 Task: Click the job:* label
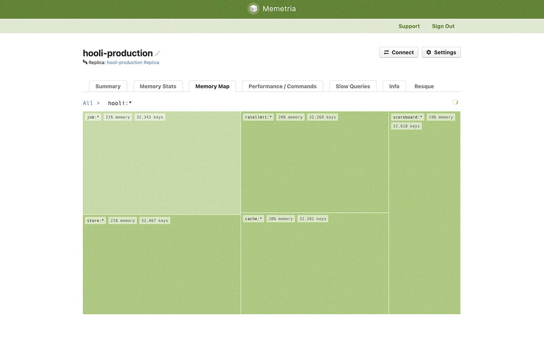click(x=93, y=117)
